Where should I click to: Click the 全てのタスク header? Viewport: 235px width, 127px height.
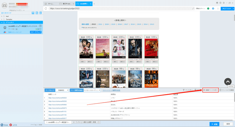(6, 13)
